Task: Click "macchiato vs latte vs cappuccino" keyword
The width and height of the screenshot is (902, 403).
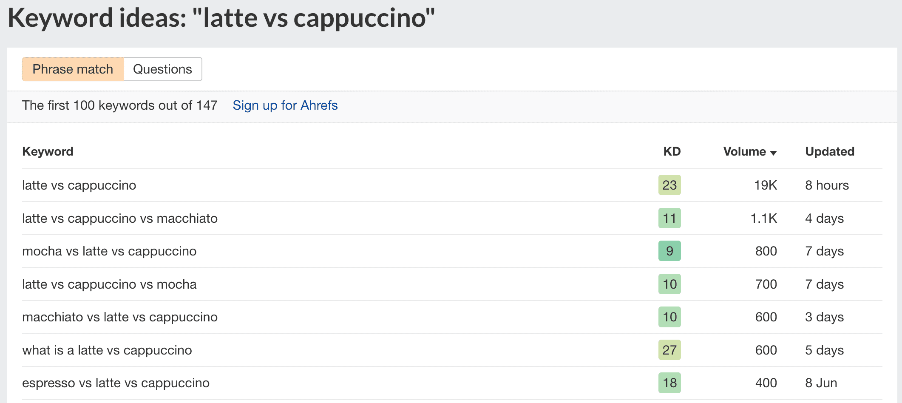Action: pos(120,317)
